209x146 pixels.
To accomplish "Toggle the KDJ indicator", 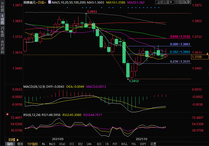I will [80, 144].
